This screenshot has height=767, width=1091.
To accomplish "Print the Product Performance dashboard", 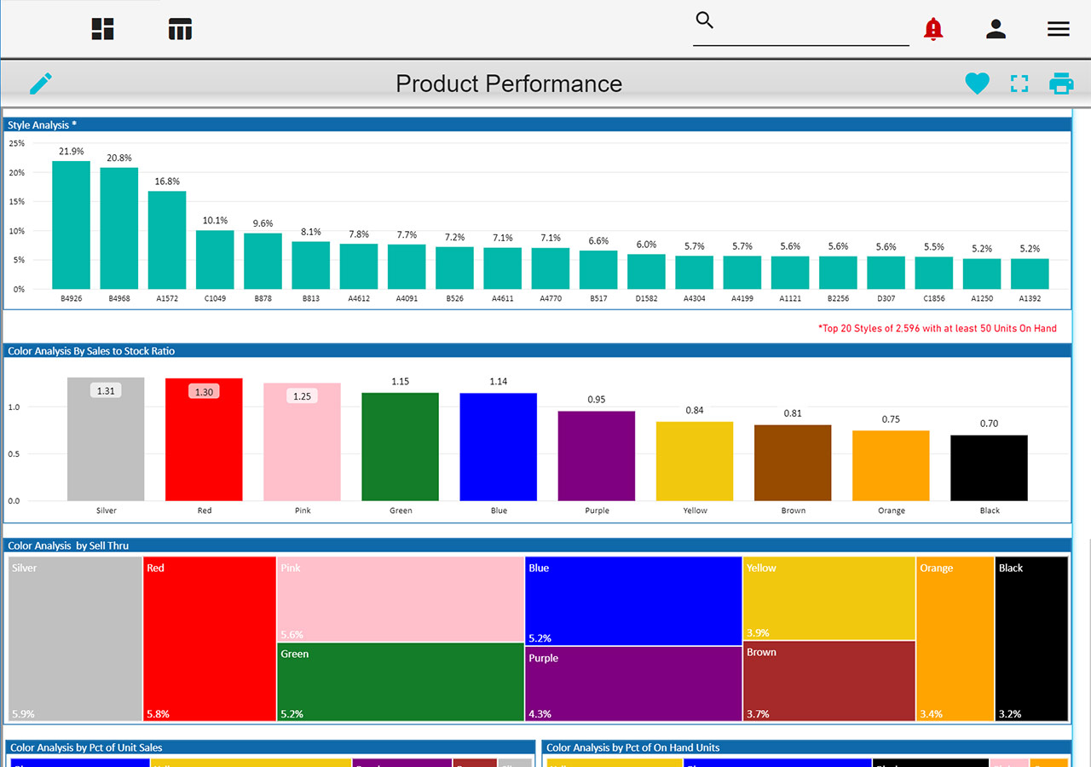I will coord(1061,84).
